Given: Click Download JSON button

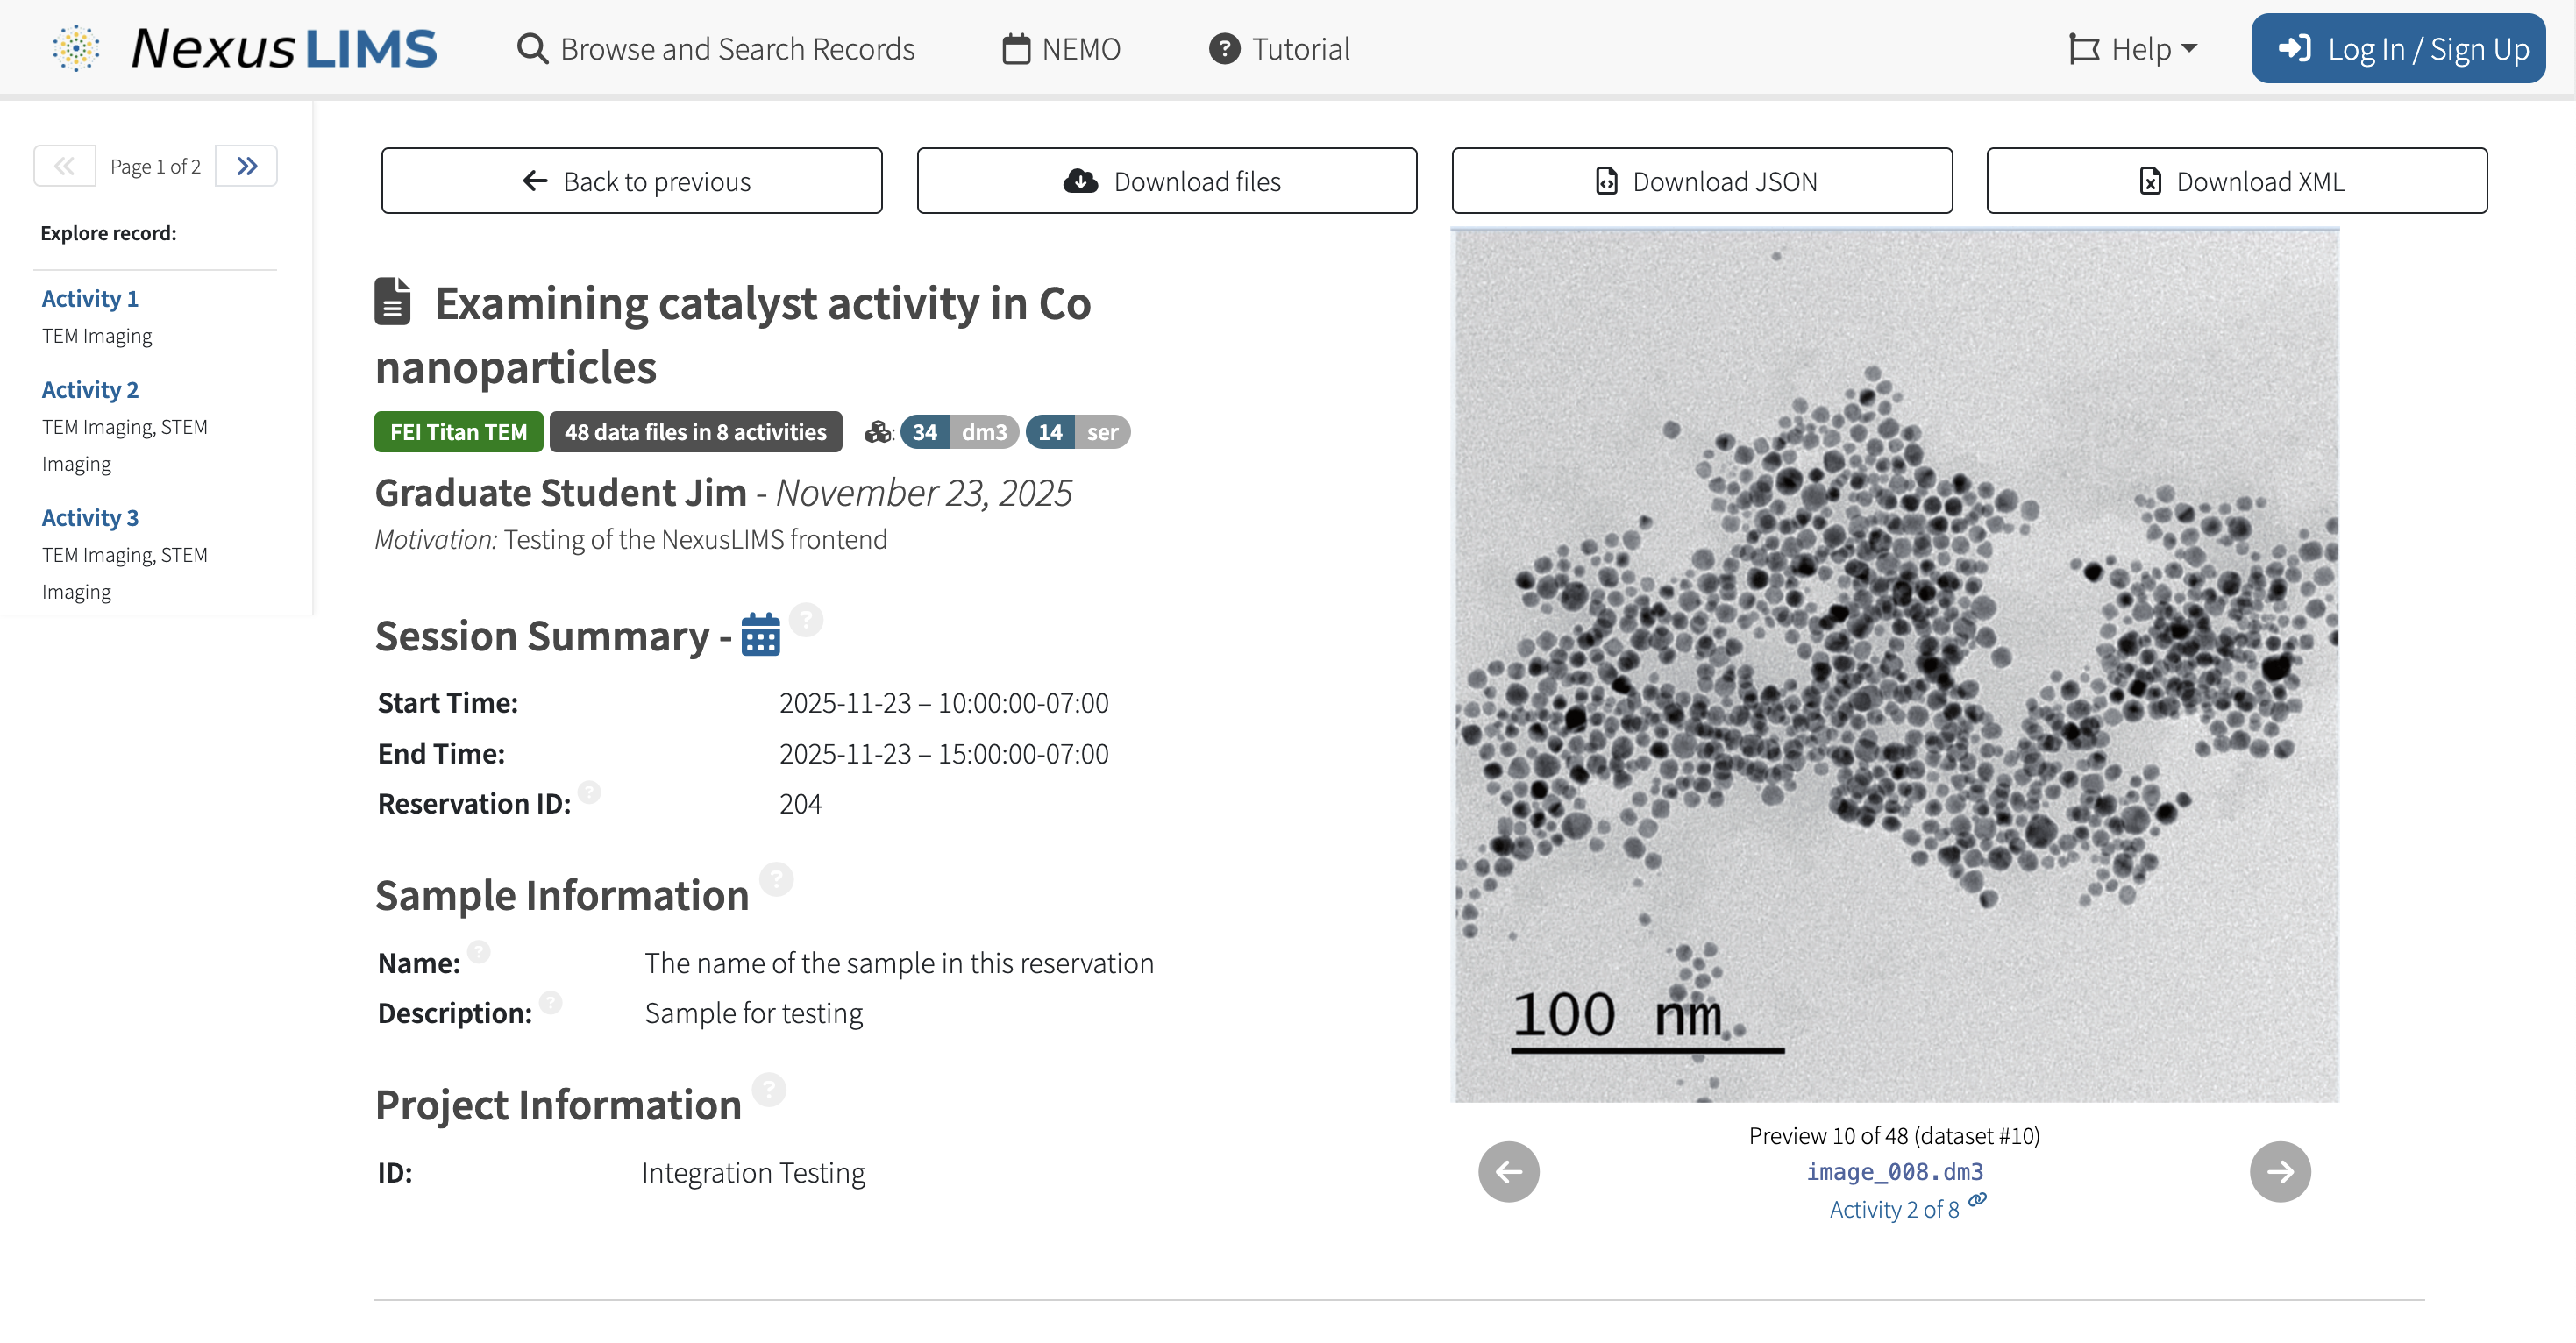Looking at the screenshot, I should [1701, 181].
